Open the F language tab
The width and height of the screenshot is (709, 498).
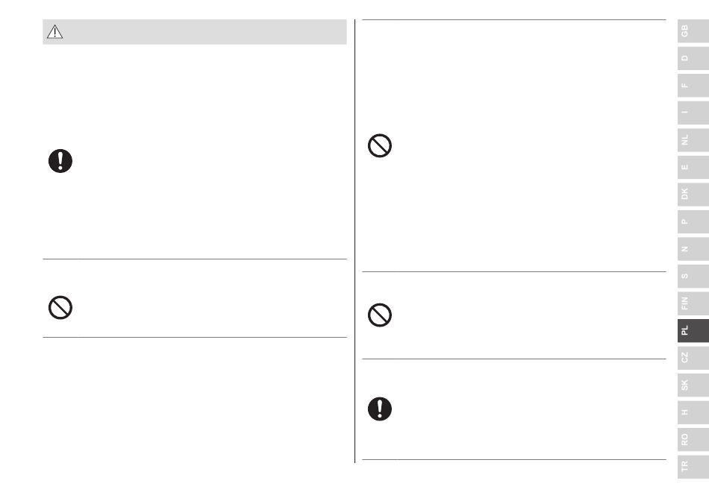(693, 85)
